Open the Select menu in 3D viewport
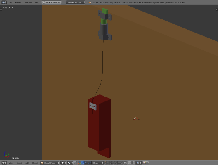Image resolution: width=218 pixels, height=165 pixels. [19, 163]
